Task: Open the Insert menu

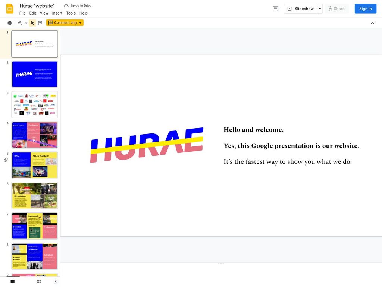Action: tap(57, 13)
